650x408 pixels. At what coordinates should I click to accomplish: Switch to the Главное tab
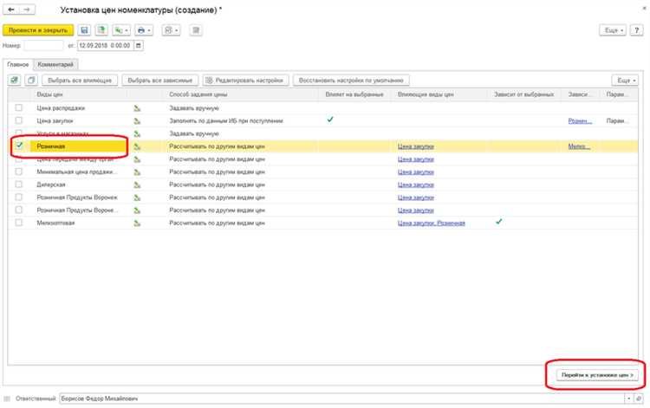click(18, 65)
